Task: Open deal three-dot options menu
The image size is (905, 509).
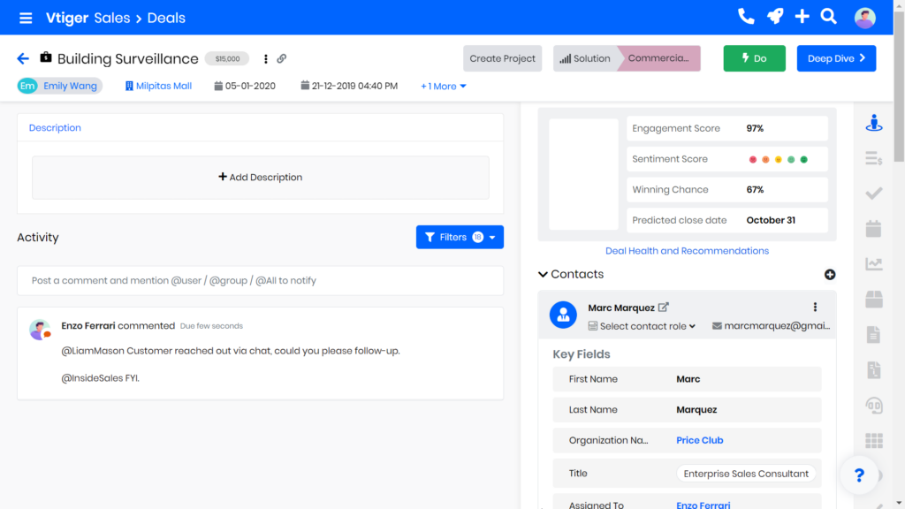Action: click(x=266, y=59)
